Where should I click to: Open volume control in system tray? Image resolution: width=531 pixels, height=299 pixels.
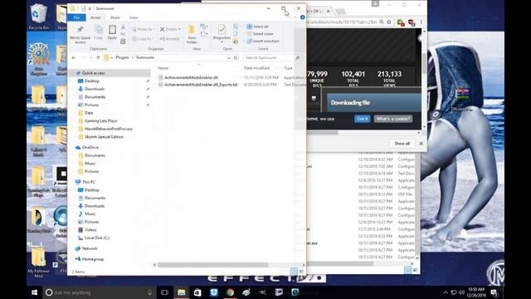(461, 292)
